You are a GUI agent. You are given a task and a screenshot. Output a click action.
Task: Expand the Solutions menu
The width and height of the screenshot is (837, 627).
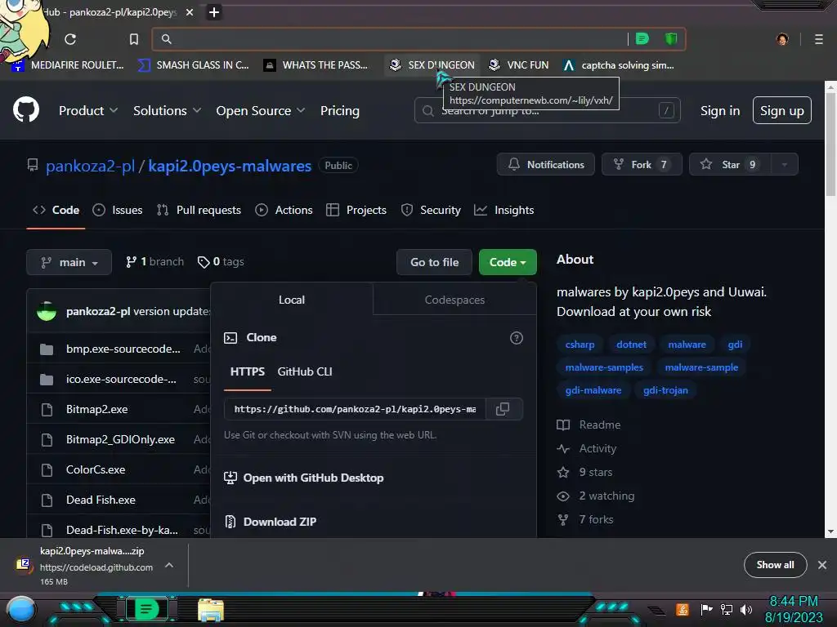pyautogui.click(x=167, y=110)
